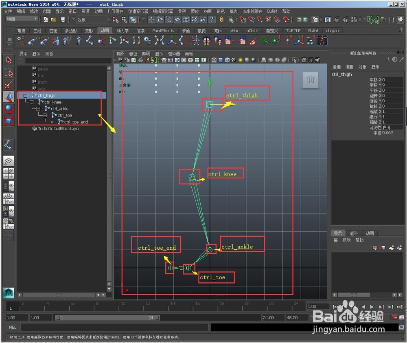Viewport: 407px width, 343px height.
Task: Open the viewport 着色 menu
Action: tap(133, 53)
